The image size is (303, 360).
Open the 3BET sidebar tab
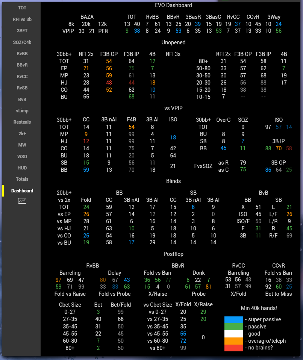coord(22,31)
